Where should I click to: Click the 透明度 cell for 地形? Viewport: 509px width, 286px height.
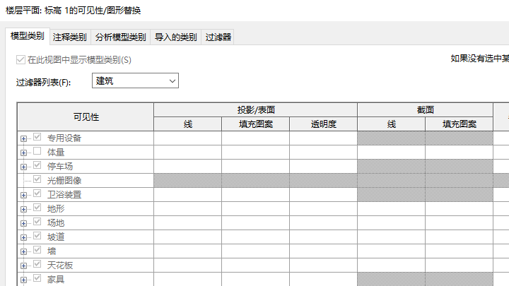pos(323,208)
